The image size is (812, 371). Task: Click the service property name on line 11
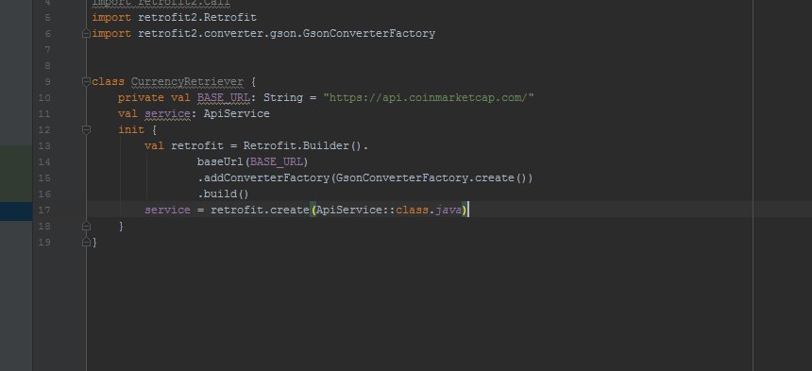pos(167,113)
